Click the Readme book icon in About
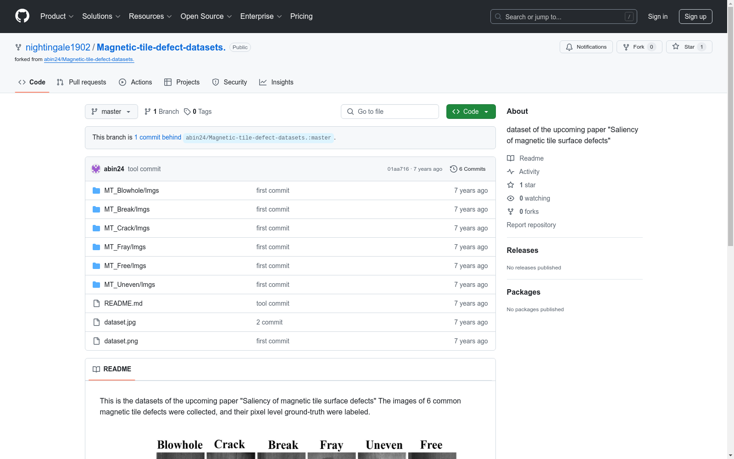This screenshot has width=734, height=459. click(511, 158)
